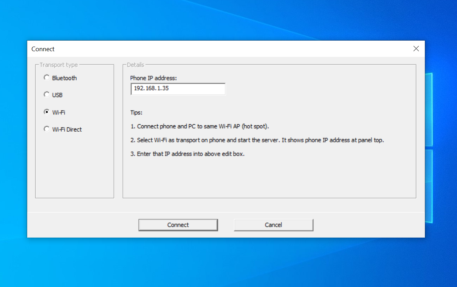Image resolution: width=457 pixels, height=287 pixels.
Task: Close the Connect dialog window
Action: coord(416,49)
